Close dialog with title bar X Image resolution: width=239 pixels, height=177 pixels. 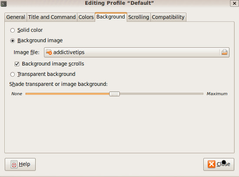(234, 3)
